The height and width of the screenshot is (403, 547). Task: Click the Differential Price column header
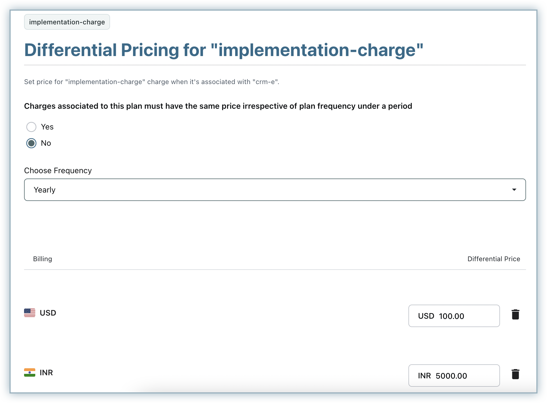point(494,259)
